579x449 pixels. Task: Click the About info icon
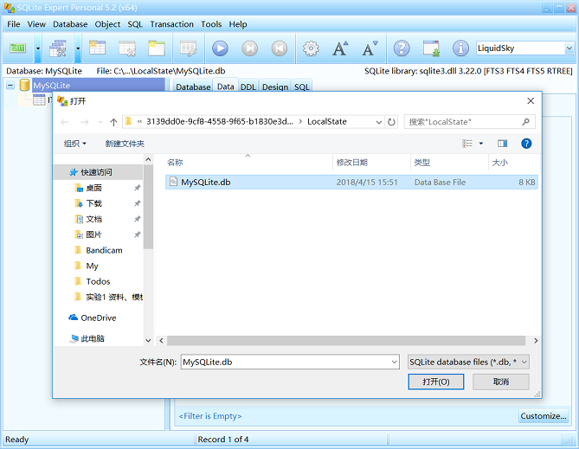click(460, 48)
